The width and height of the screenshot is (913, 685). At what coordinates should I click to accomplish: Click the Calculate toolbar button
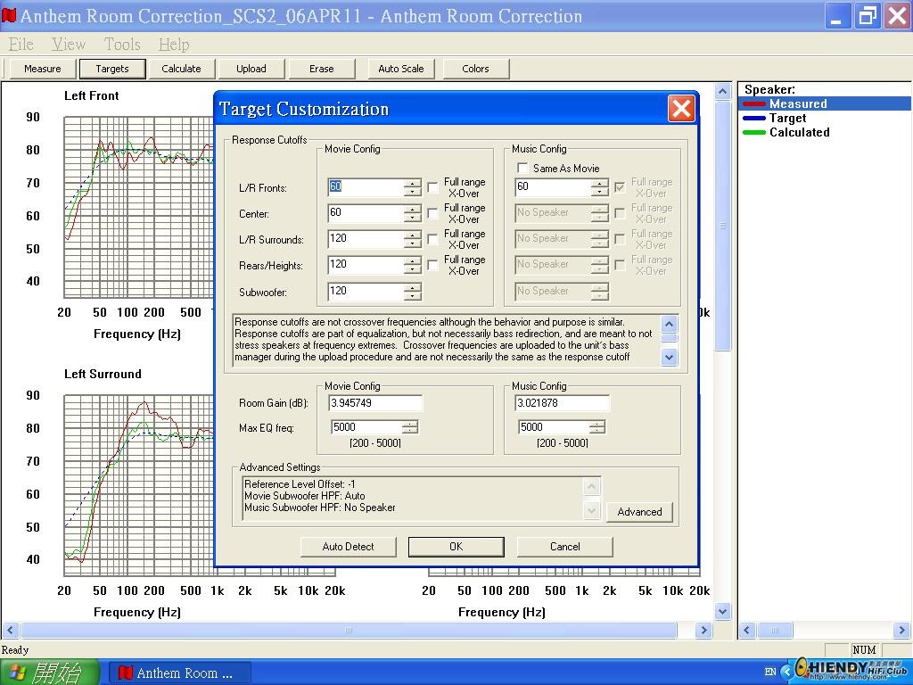point(181,69)
